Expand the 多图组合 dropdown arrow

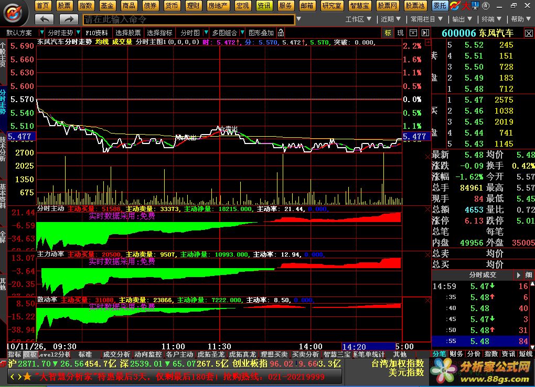(x=242, y=32)
